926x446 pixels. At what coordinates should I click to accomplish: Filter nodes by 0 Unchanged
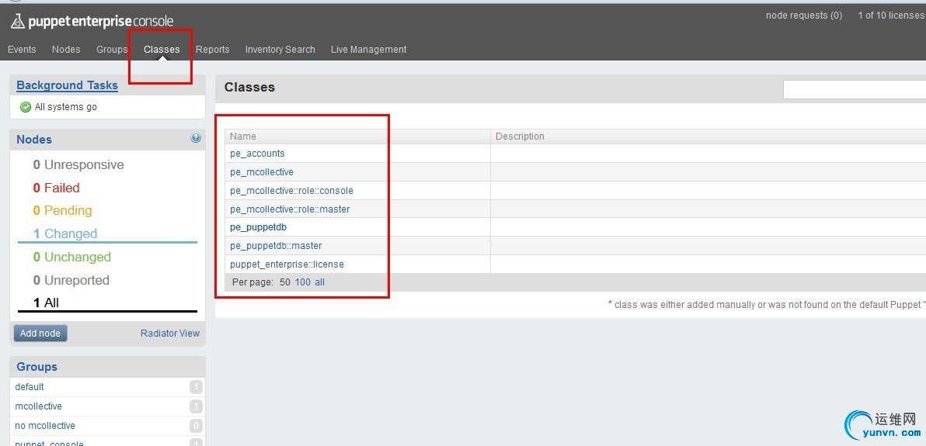point(72,257)
